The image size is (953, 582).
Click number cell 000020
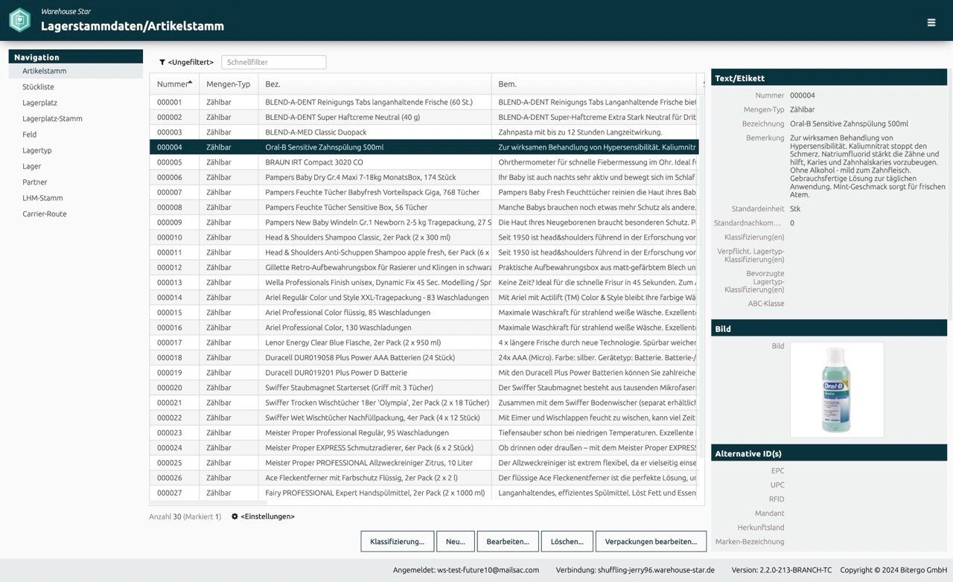tap(174, 387)
